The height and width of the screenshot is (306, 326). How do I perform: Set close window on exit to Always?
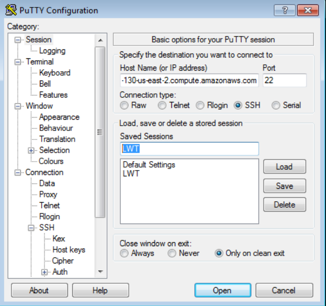(124, 253)
